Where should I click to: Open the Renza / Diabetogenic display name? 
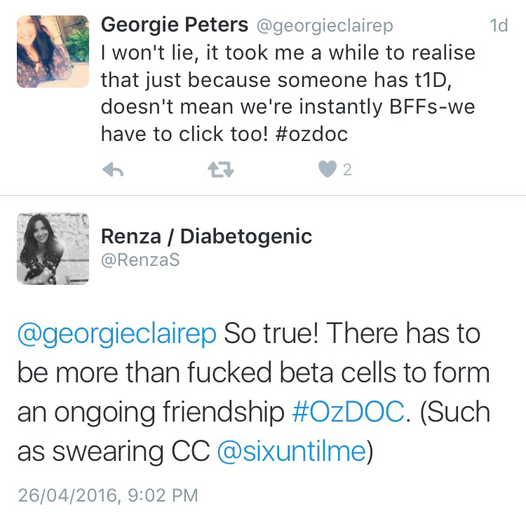[x=206, y=236]
